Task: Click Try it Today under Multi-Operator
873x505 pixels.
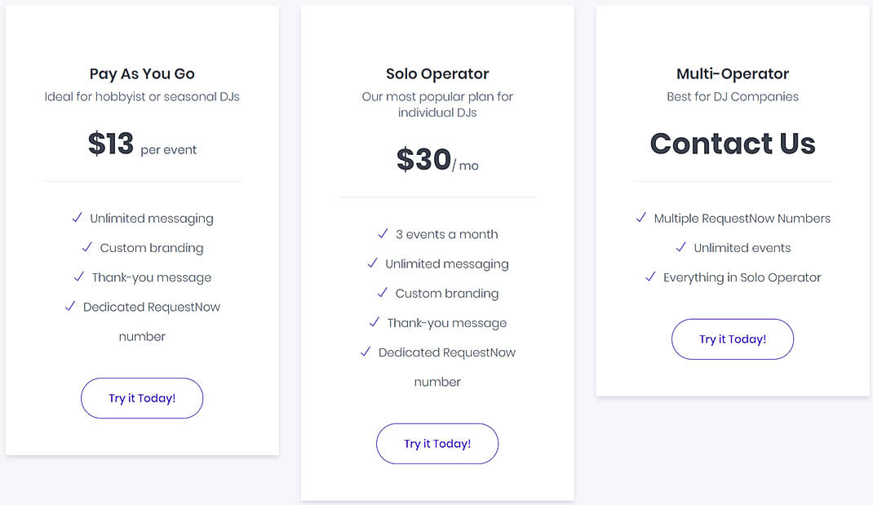Action: (732, 339)
